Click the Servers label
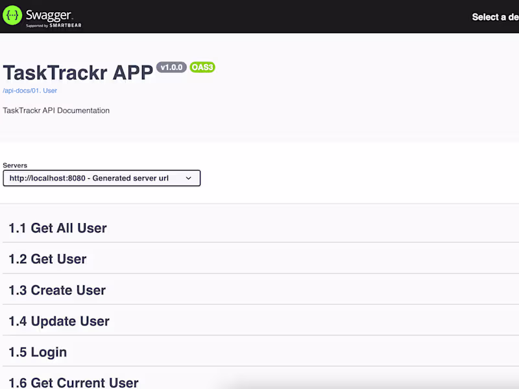519x389 pixels. coord(15,165)
